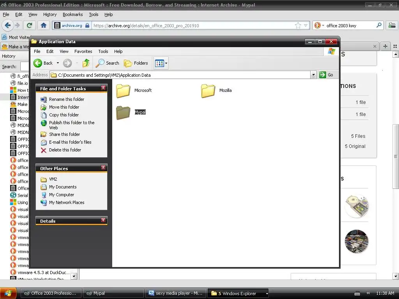
Task: Open My Computer link
Action: 61,195
